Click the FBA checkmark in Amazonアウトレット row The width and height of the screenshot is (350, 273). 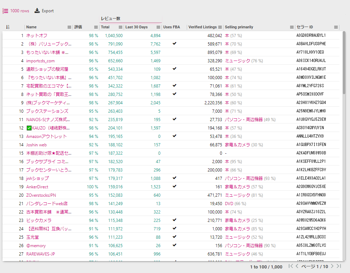(x=174, y=136)
